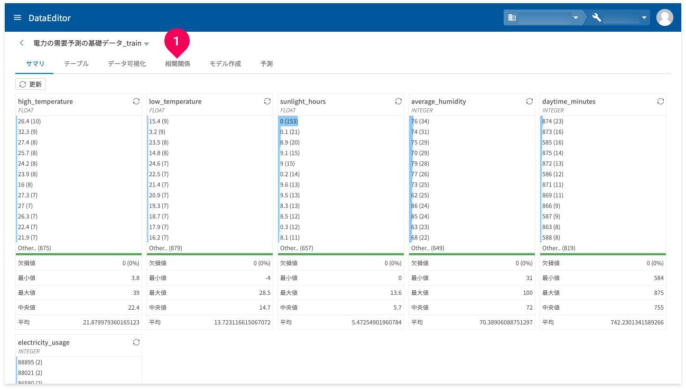This screenshot has width=686, height=390.
Task: Go to the 予測 tab
Action: click(266, 64)
